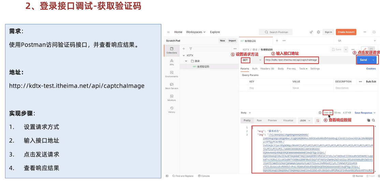Copy response with the copy icon
The image size is (380, 186).
[369, 120]
